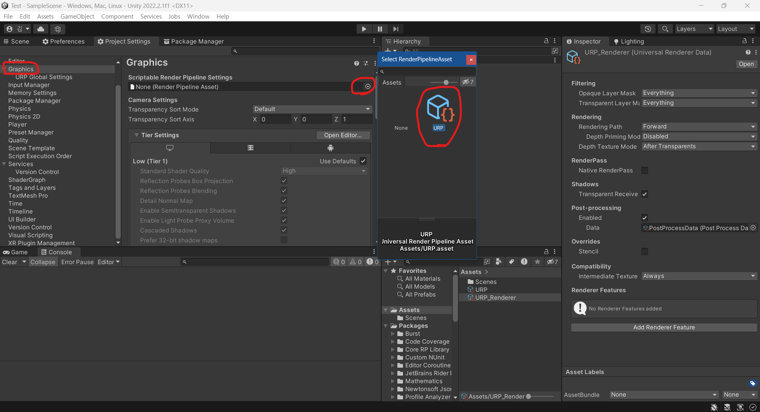760x412 pixels.
Task: Open the Layout dropdown
Action: pos(736,29)
